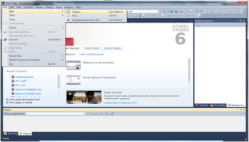Switch to the Error List tab

pos(11,133)
